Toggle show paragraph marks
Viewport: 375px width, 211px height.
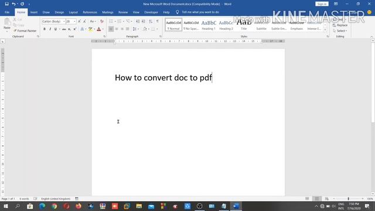click(x=158, y=22)
